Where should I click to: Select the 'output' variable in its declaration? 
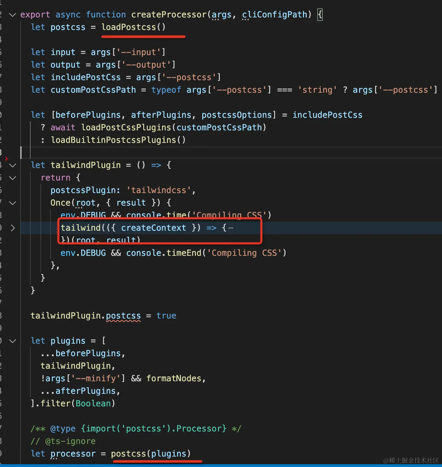65,65
